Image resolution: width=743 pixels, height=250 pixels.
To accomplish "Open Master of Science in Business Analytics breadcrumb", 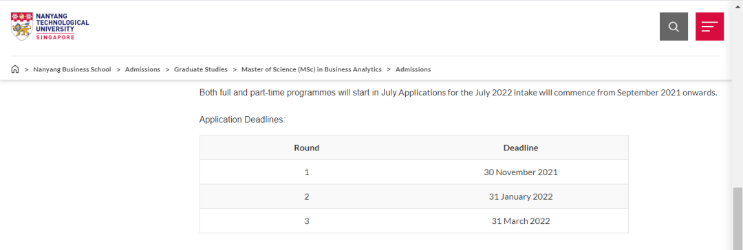I will click(312, 69).
